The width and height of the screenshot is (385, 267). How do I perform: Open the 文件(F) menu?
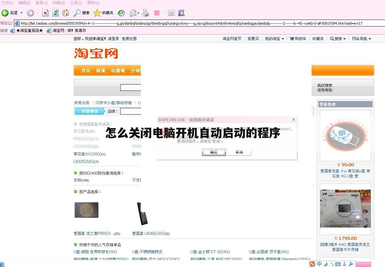[x=7, y=3]
